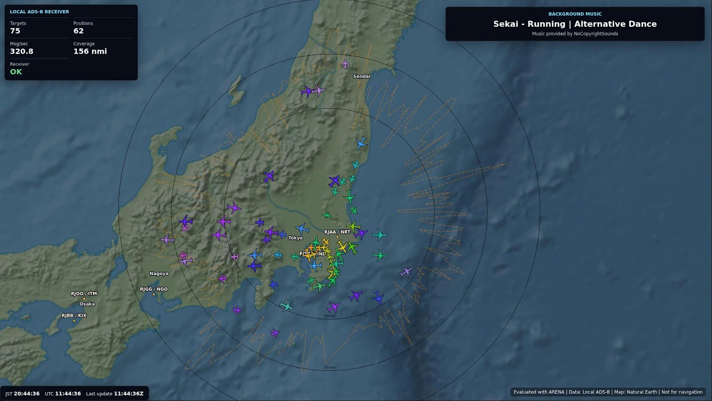
Task: Click the Music provided by NoCopyrightSounds credit
Action: click(575, 33)
